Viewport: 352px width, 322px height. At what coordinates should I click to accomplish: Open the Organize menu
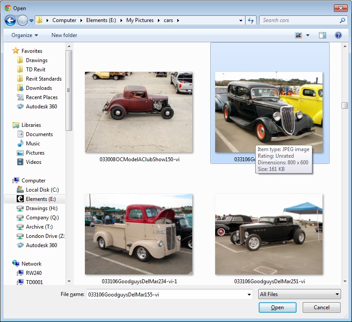[25, 35]
